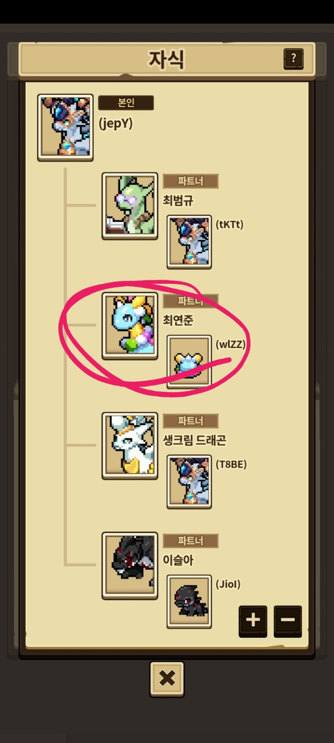Select the name text 최연준

click(x=178, y=320)
